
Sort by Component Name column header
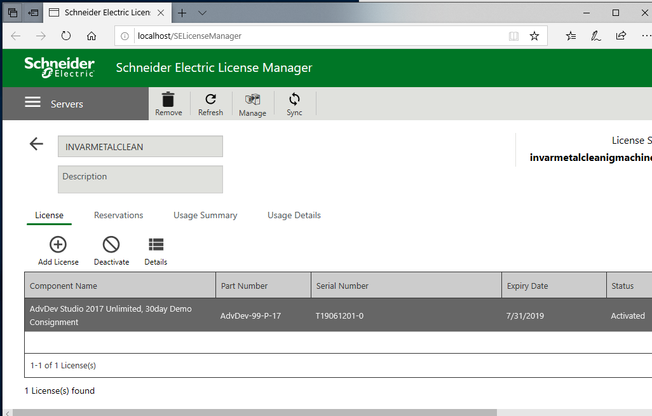pyautogui.click(x=120, y=286)
